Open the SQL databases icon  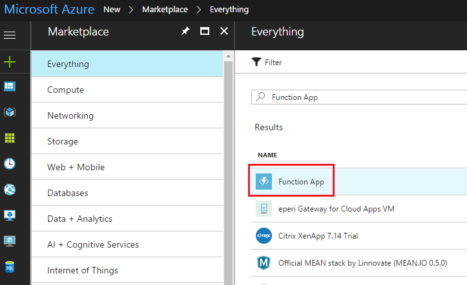click(10, 267)
